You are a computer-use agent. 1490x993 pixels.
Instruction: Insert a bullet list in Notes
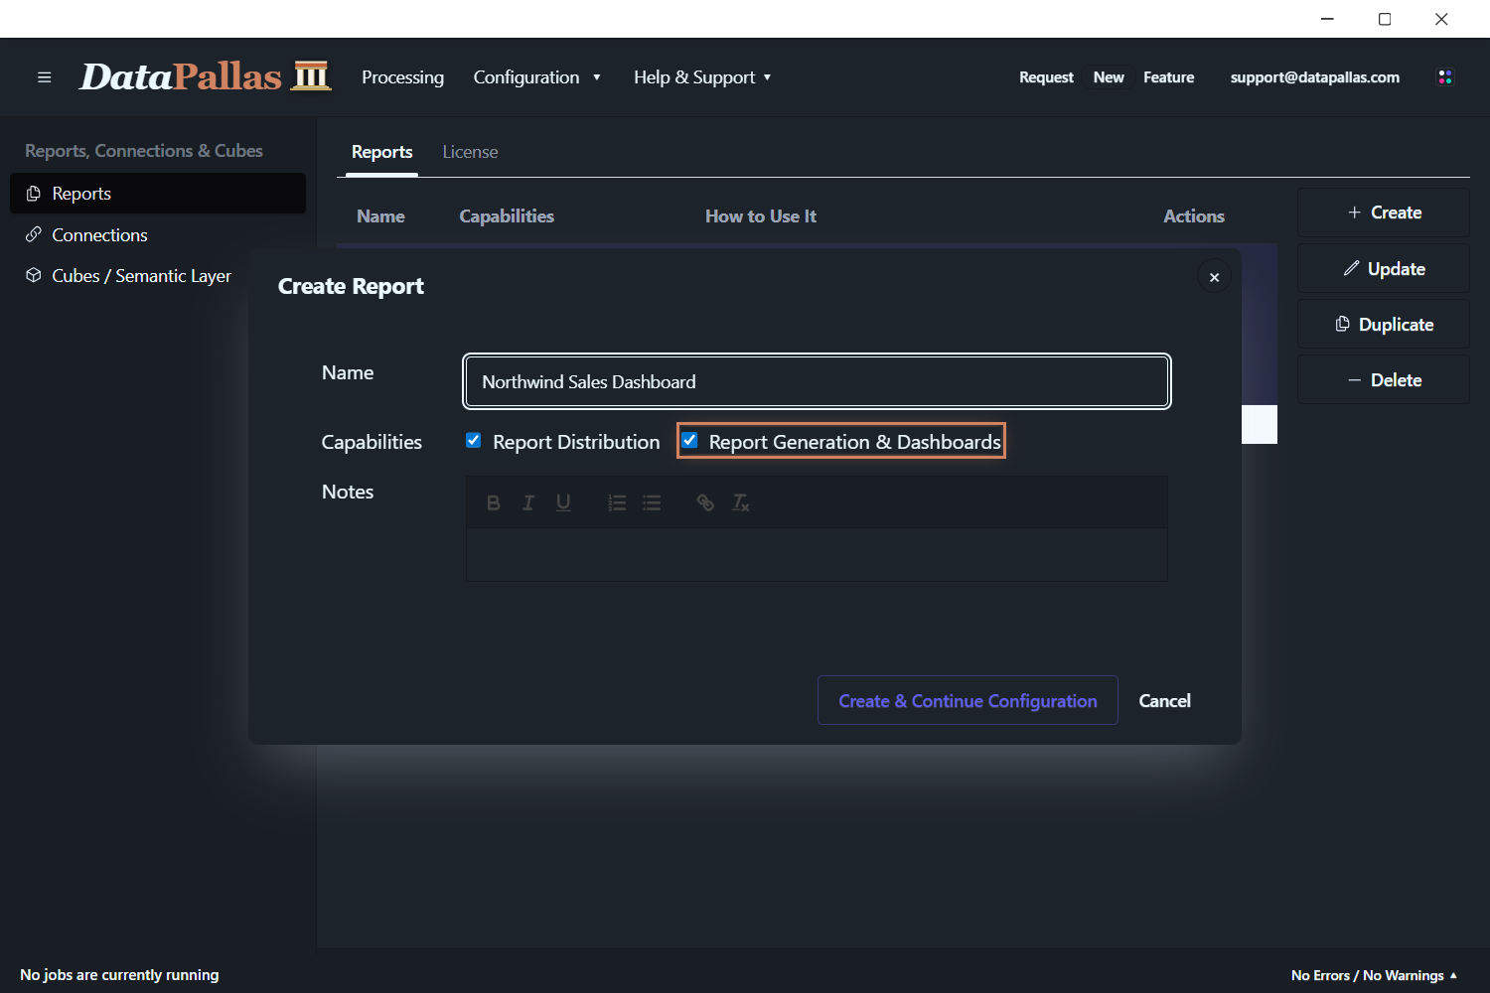pos(652,502)
